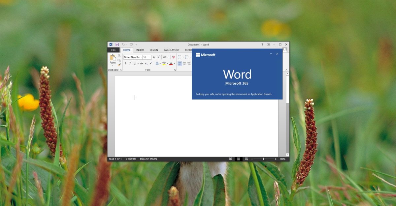Open the Help question mark icon
This screenshot has width=396, height=206.
click(262, 44)
